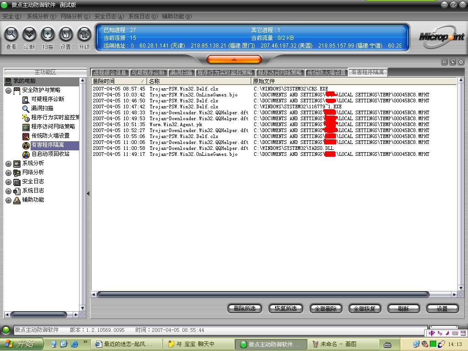Click the sidebar horizontal scrollbar thumb
Image resolution: width=468 pixels, height=351 pixels.
click(x=38, y=314)
